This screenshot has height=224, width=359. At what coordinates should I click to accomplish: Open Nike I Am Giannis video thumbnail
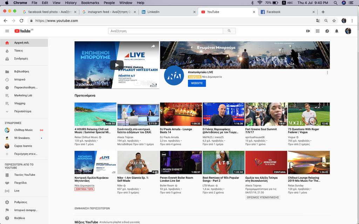(x=138, y=162)
